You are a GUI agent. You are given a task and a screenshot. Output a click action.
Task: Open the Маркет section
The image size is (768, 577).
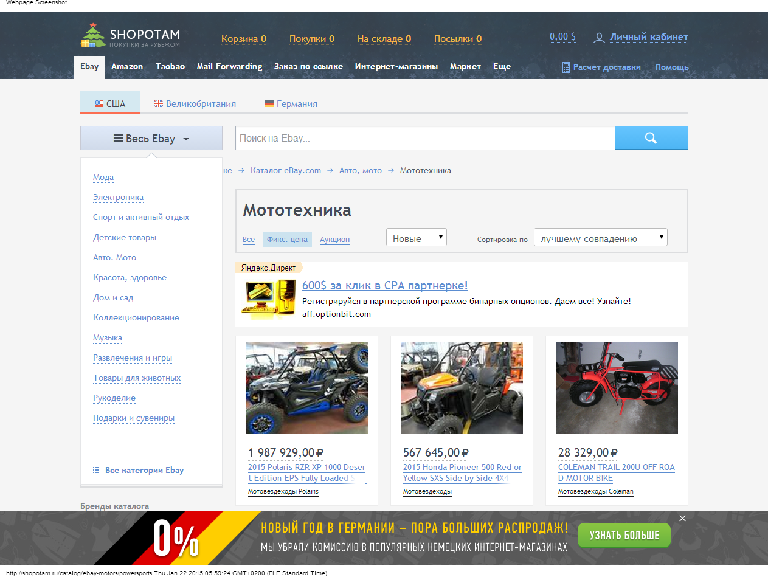pyautogui.click(x=465, y=67)
